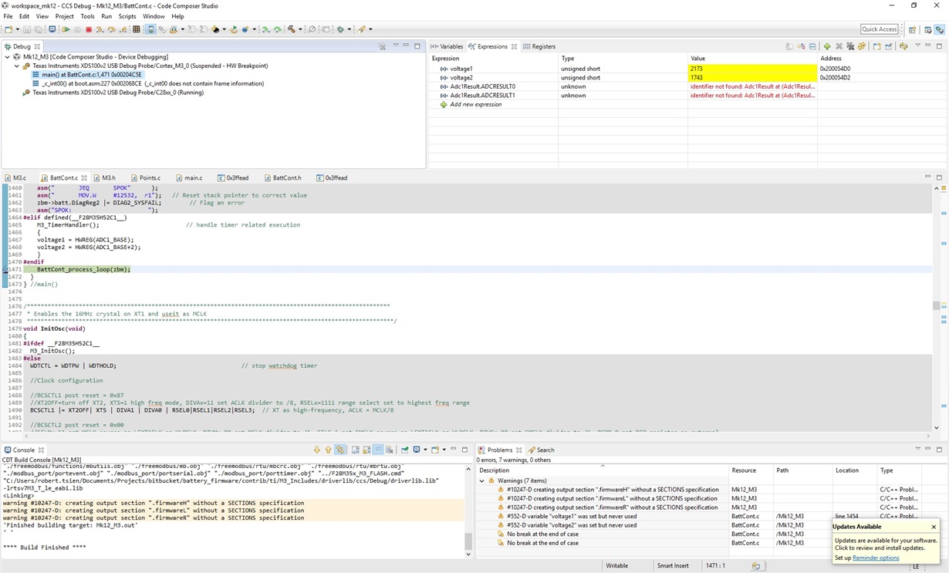
Task: Switch to the main.c editor tab
Action: (189, 178)
